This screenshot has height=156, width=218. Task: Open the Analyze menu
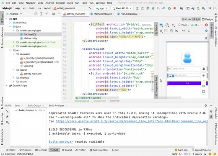pyautogui.click(x=49, y=3)
